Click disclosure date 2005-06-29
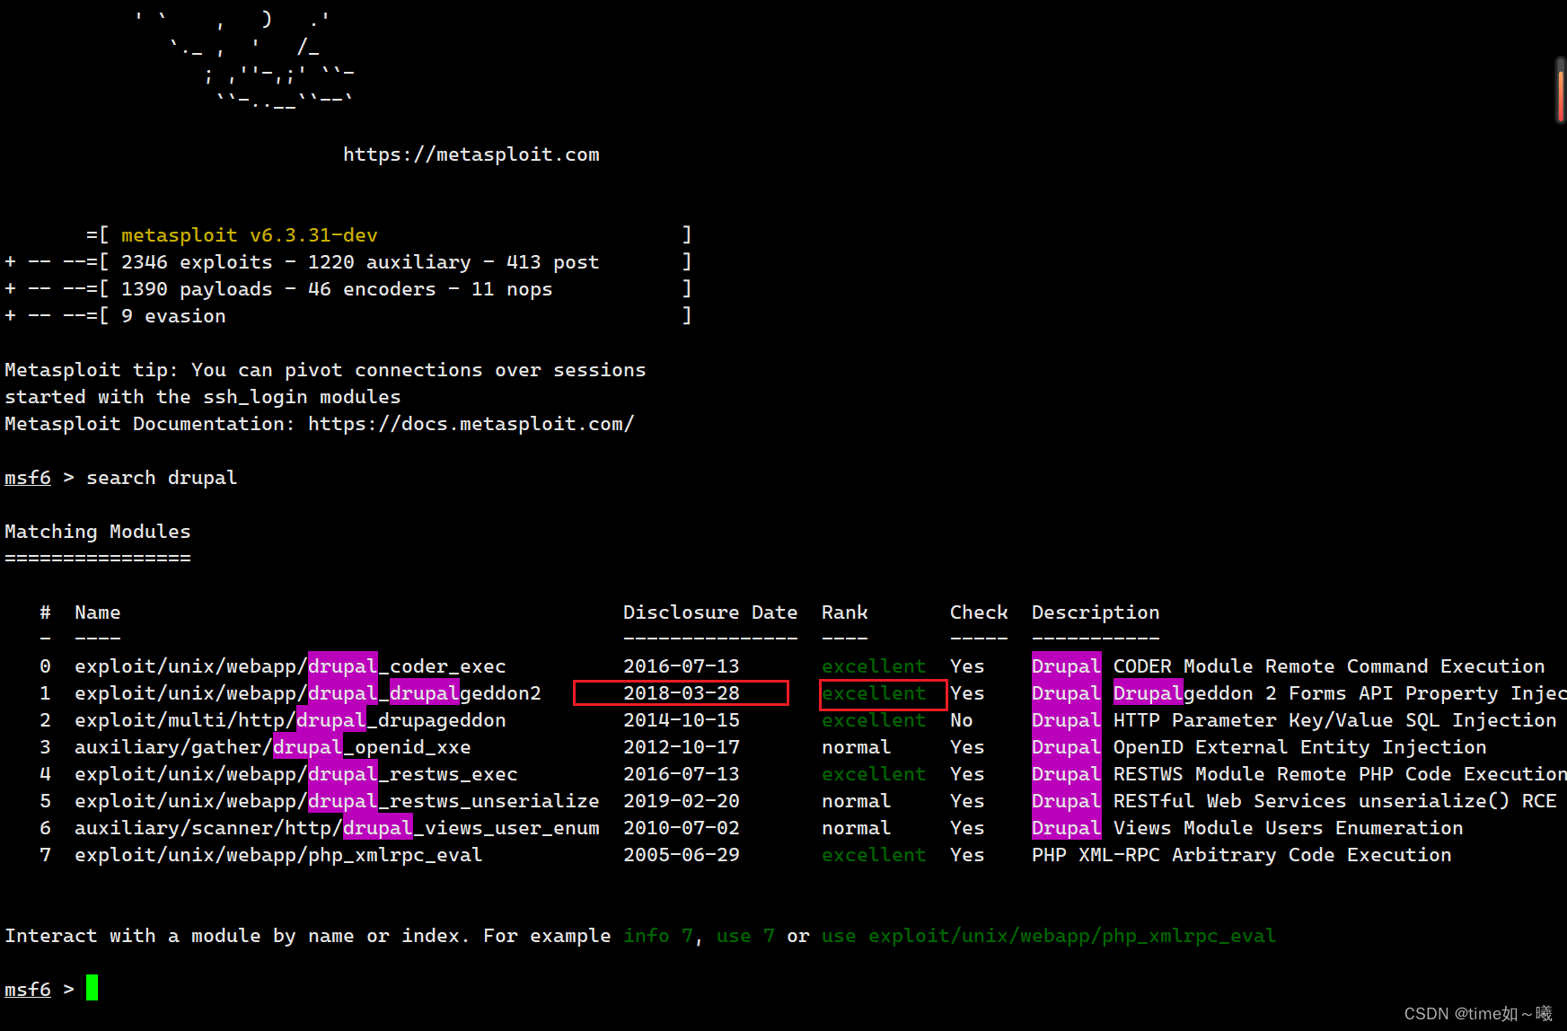This screenshot has height=1031, width=1567. 682,855
